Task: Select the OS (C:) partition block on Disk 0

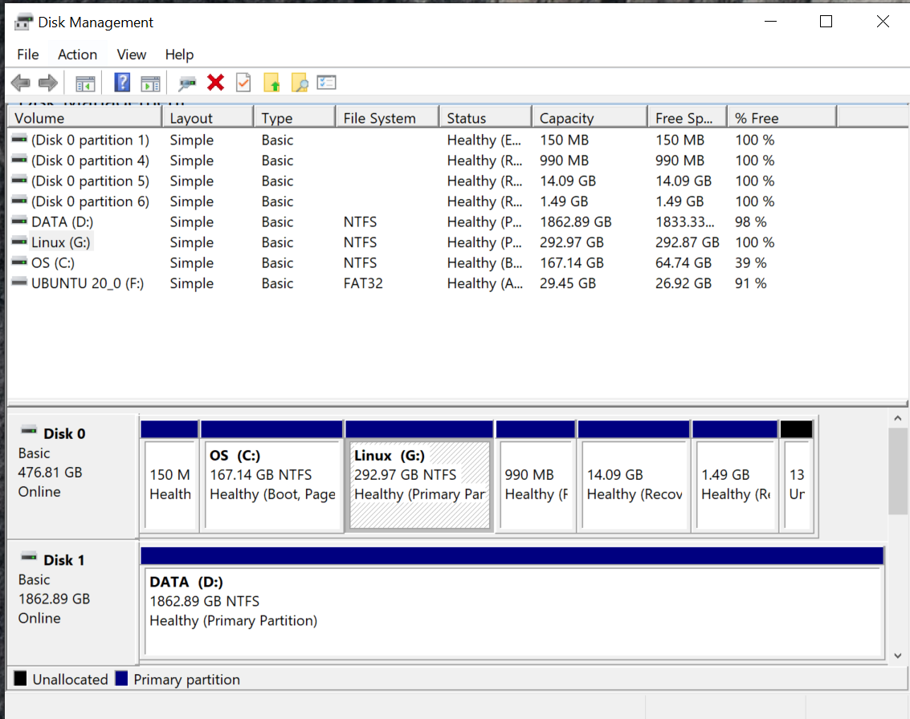Action: pos(271,476)
